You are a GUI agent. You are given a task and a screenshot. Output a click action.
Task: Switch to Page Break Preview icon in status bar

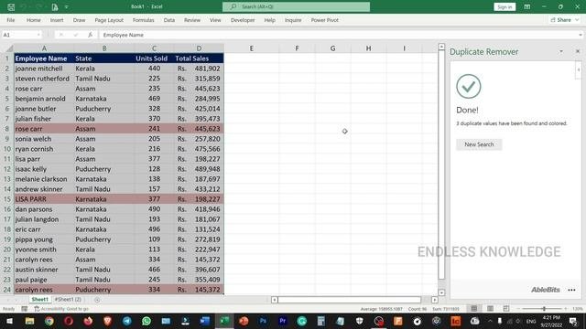(506, 309)
